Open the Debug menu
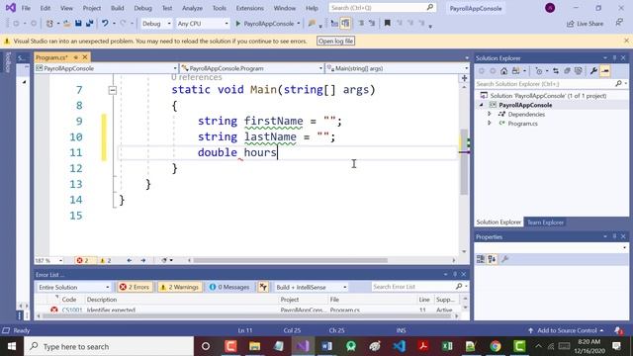 coord(142,8)
